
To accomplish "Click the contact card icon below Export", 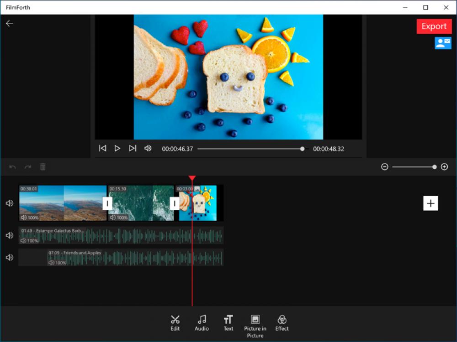I will coord(443,43).
